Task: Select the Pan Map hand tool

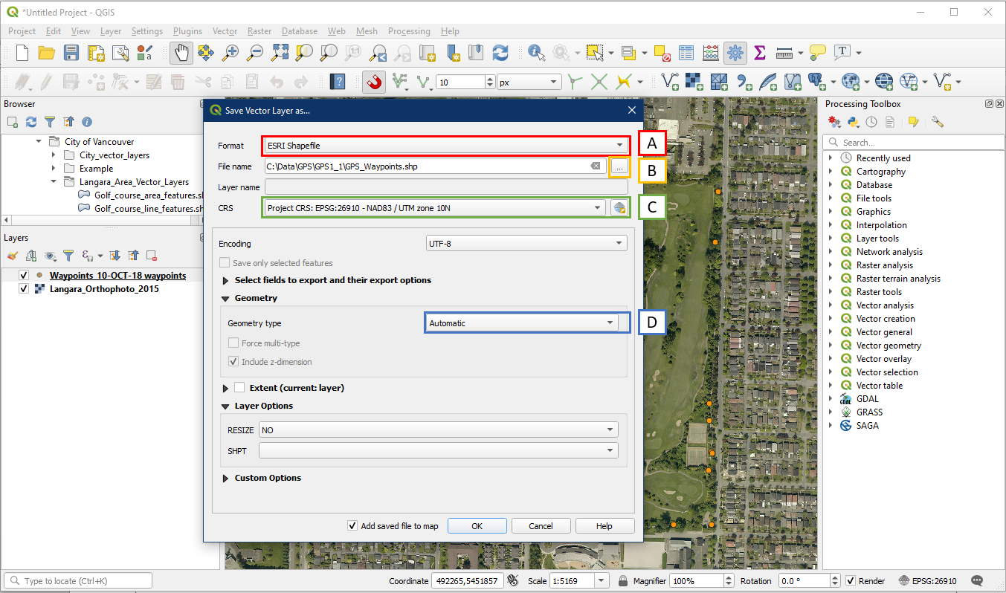Action: click(181, 53)
